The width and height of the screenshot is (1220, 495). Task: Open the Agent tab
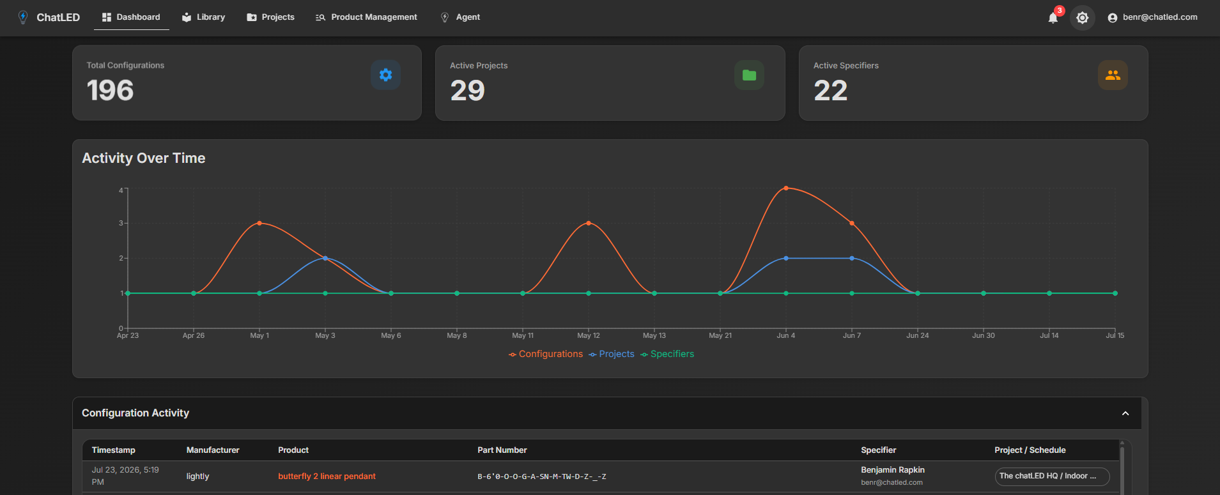pos(460,17)
